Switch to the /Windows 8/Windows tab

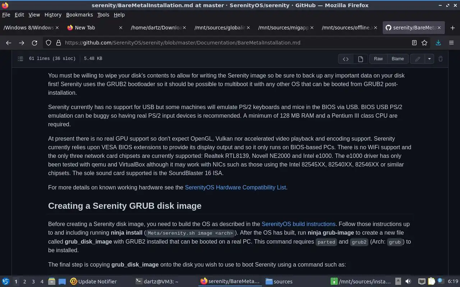(32, 28)
